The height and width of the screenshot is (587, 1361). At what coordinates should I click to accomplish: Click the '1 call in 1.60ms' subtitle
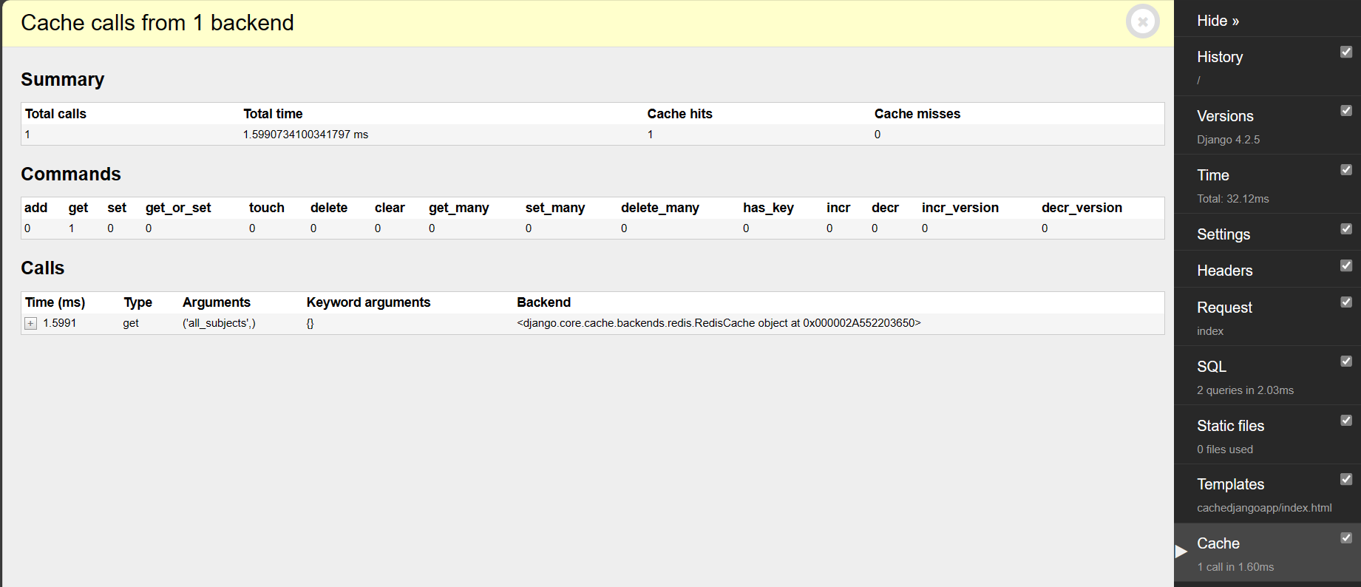click(x=1235, y=567)
